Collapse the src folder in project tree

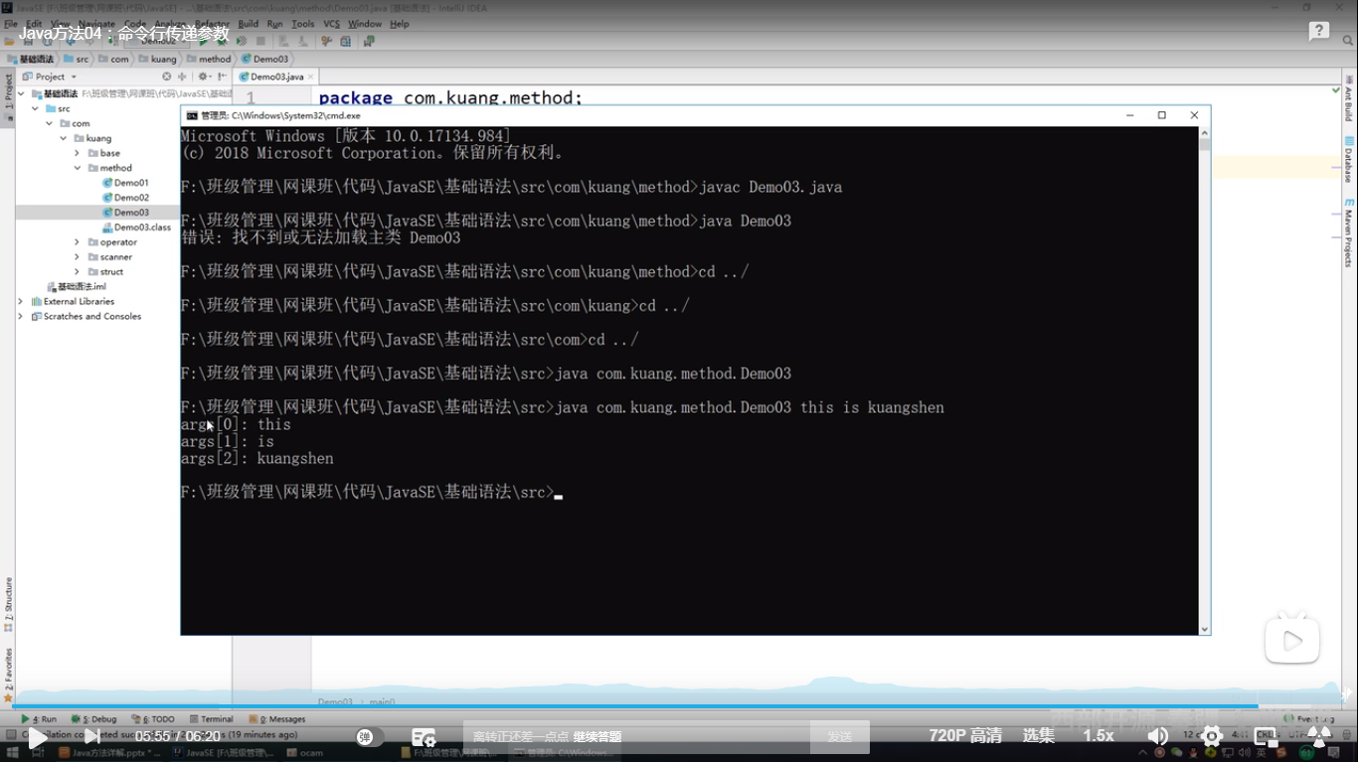[x=35, y=109]
